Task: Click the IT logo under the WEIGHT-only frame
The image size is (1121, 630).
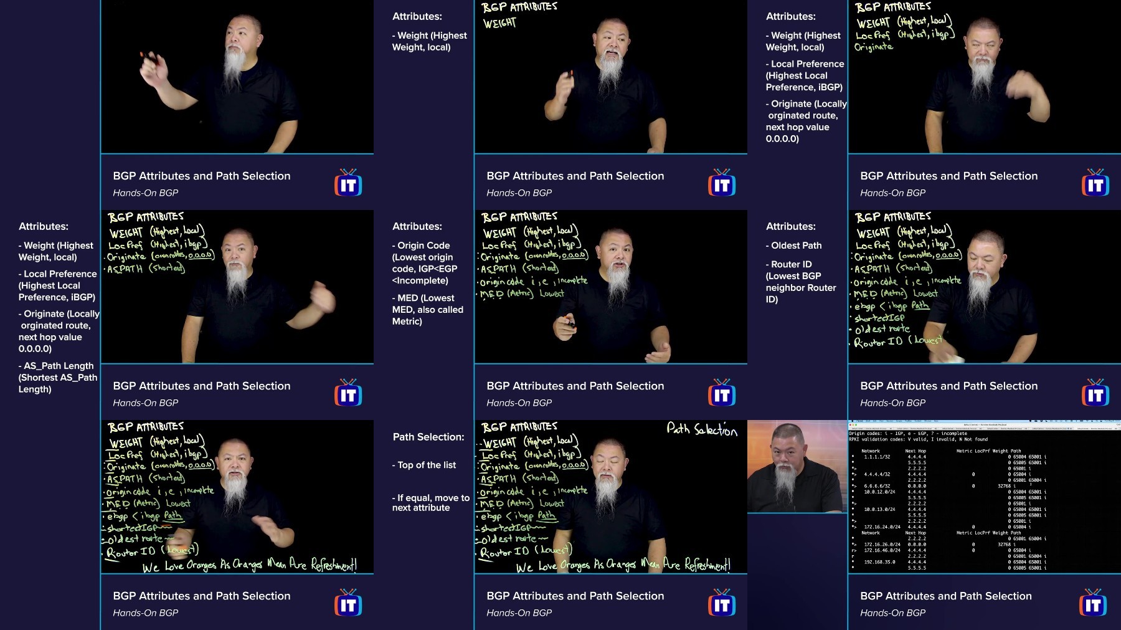Action: point(722,183)
